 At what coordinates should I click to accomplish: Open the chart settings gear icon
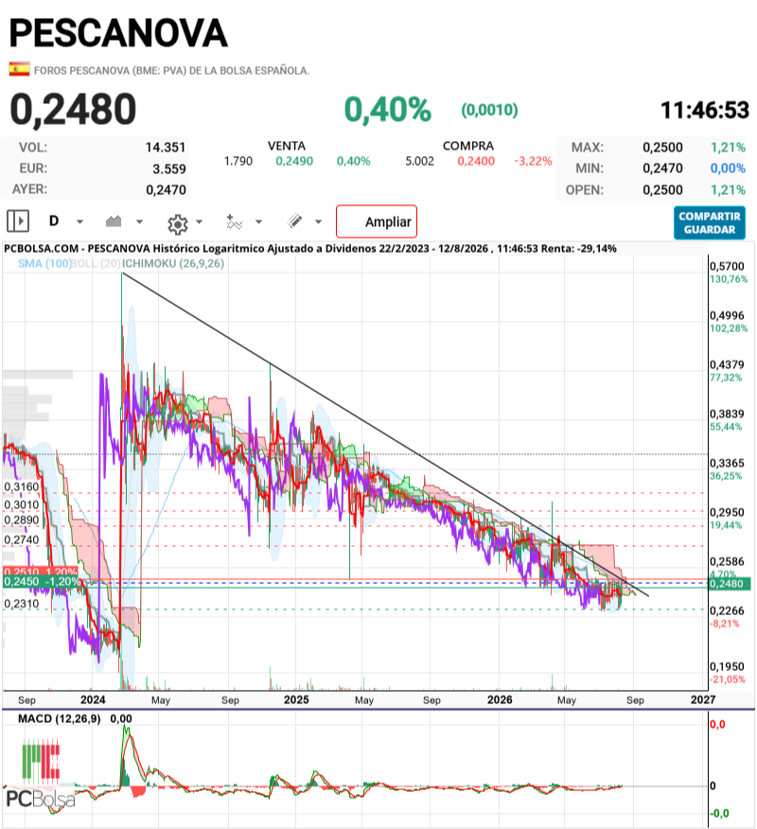[x=178, y=224]
